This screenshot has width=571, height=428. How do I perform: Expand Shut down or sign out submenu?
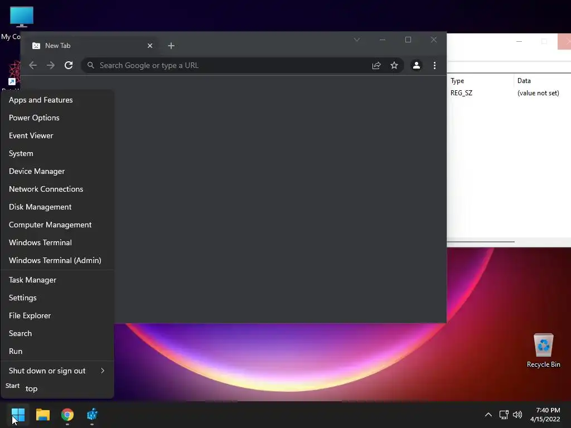click(57, 371)
